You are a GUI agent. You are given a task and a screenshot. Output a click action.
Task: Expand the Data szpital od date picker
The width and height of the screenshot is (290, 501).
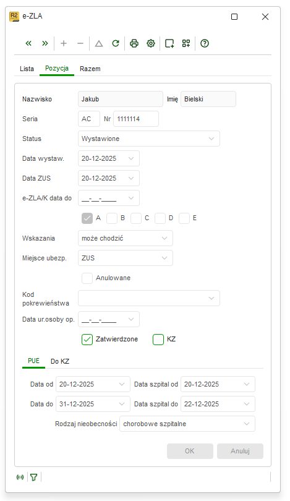coord(247,384)
